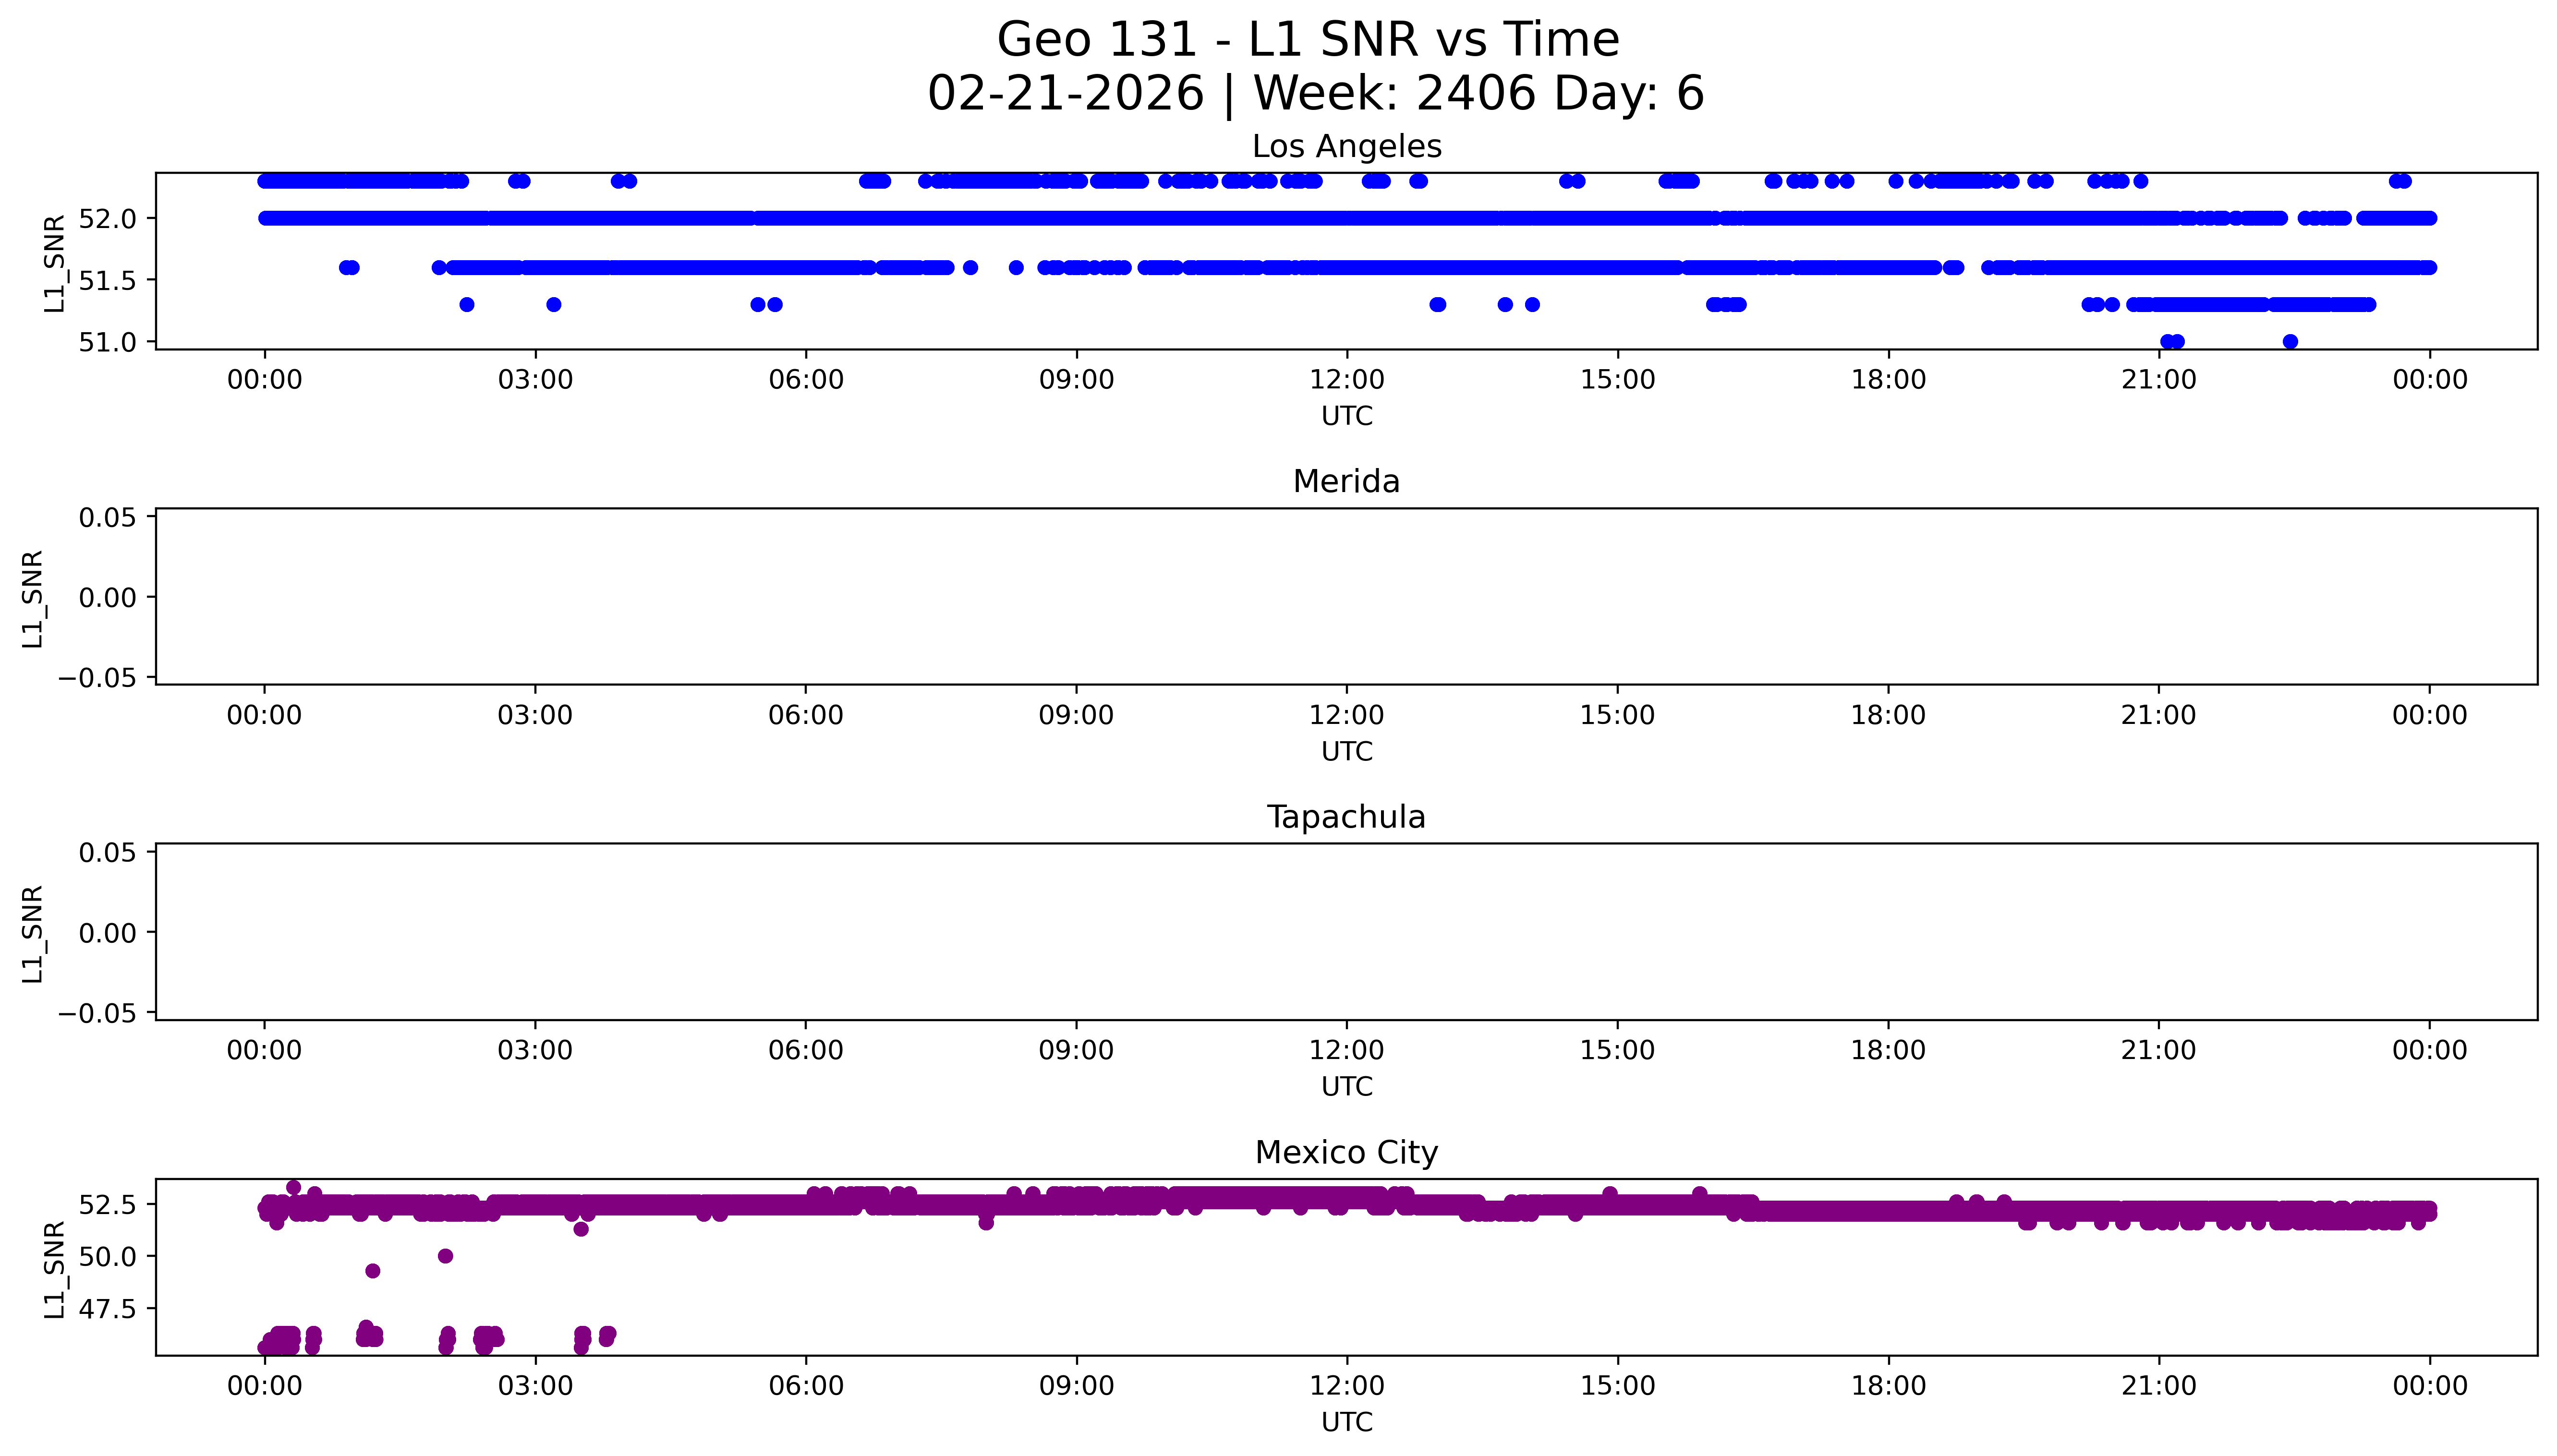
Task: Click the lowest blue data point near 22:30 in Los Angeles
Action: (x=2290, y=342)
